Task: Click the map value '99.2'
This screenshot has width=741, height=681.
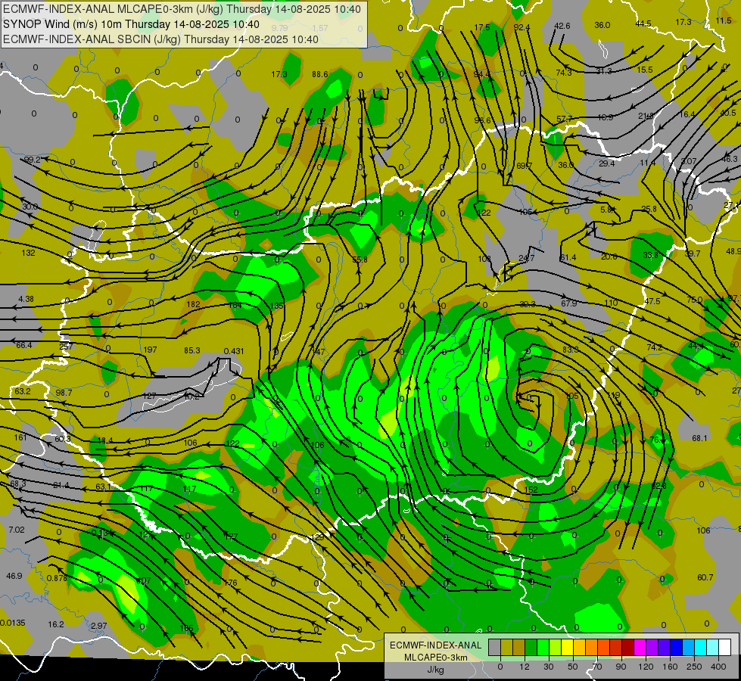Action: (32, 160)
